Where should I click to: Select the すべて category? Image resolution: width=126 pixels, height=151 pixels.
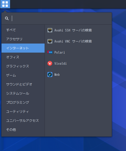tap(23, 30)
